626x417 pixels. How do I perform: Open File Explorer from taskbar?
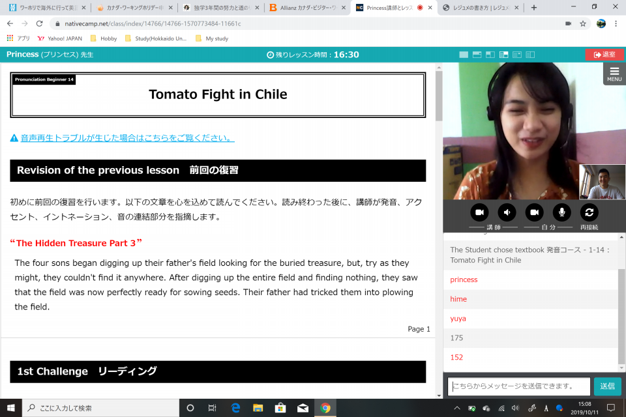[x=258, y=408]
